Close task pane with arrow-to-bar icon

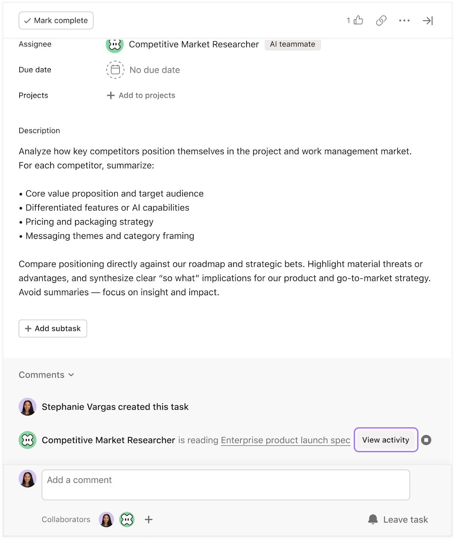[428, 21]
